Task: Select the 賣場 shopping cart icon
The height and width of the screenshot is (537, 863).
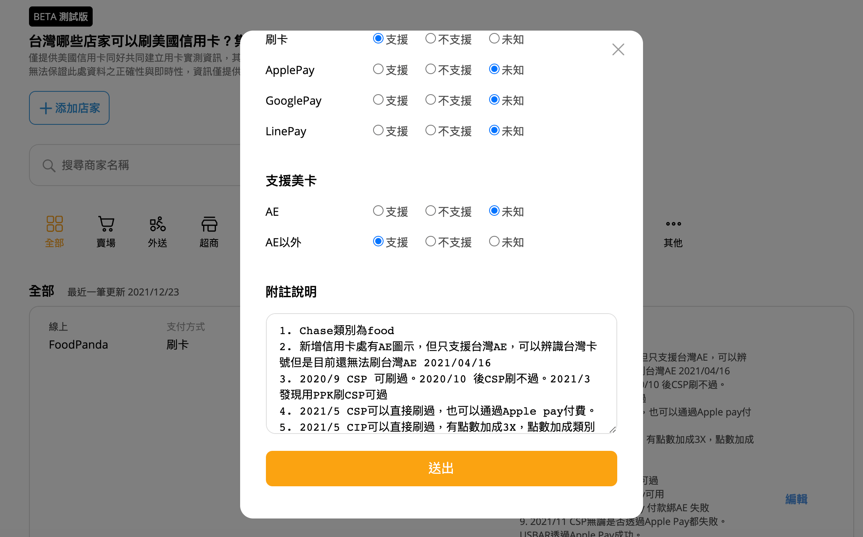Action: [106, 224]
